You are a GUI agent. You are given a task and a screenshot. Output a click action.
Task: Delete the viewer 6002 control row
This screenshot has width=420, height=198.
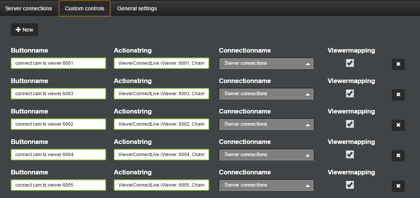[398, 125]
